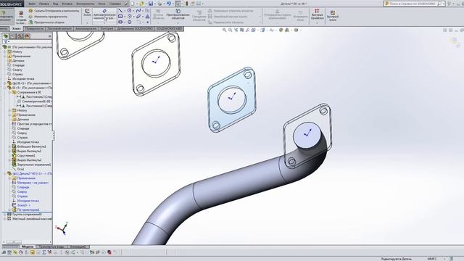Screen dimensions: 464x261
Task: Open the FeatureManager design tree tab icon
Action: pos(6,36)
